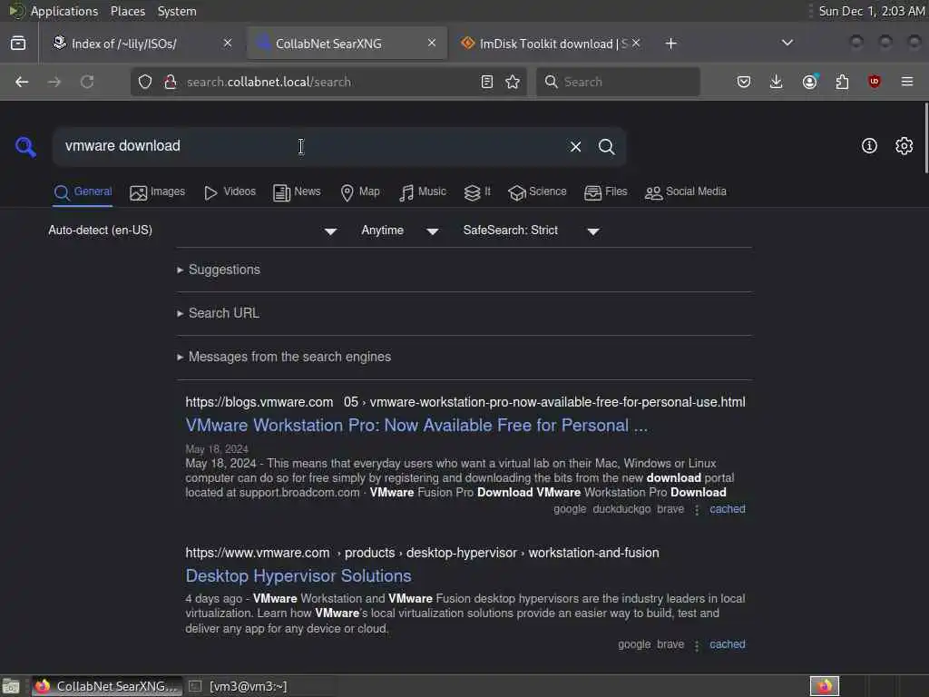Image resolution: width=929 pixels, height=697 pixels.
Task: Open result options dots for Desktop Hypervisor
Action: coord(697,645)
